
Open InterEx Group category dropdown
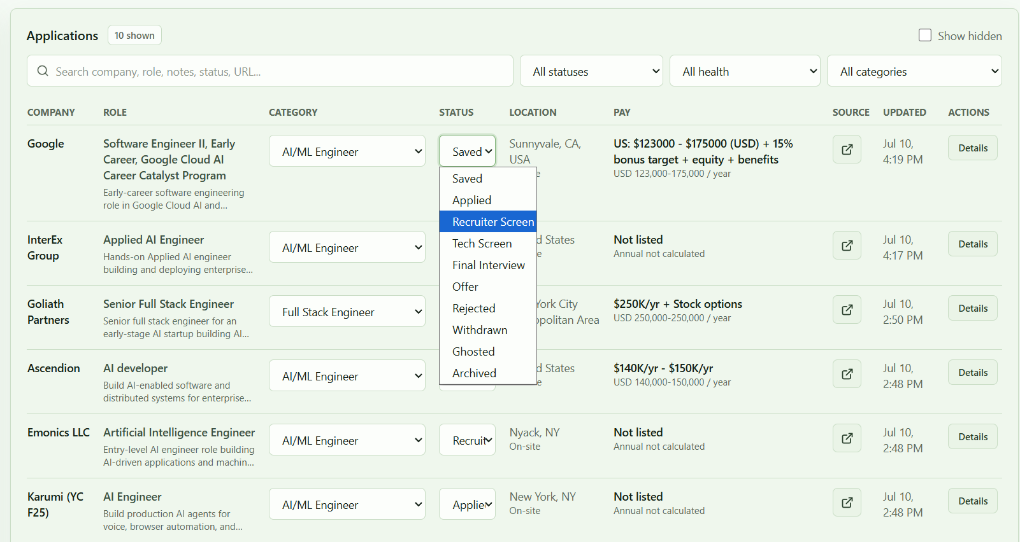(347, 247)
